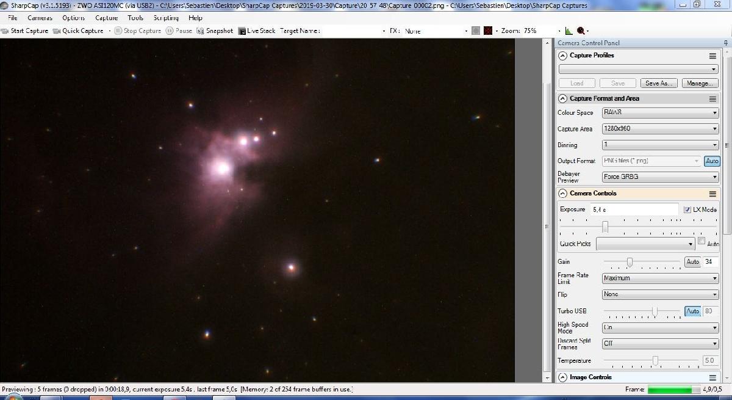Screen dimensions: 732x400
Task: Toggle the Output Format Auto button
Action: (712, 161)
